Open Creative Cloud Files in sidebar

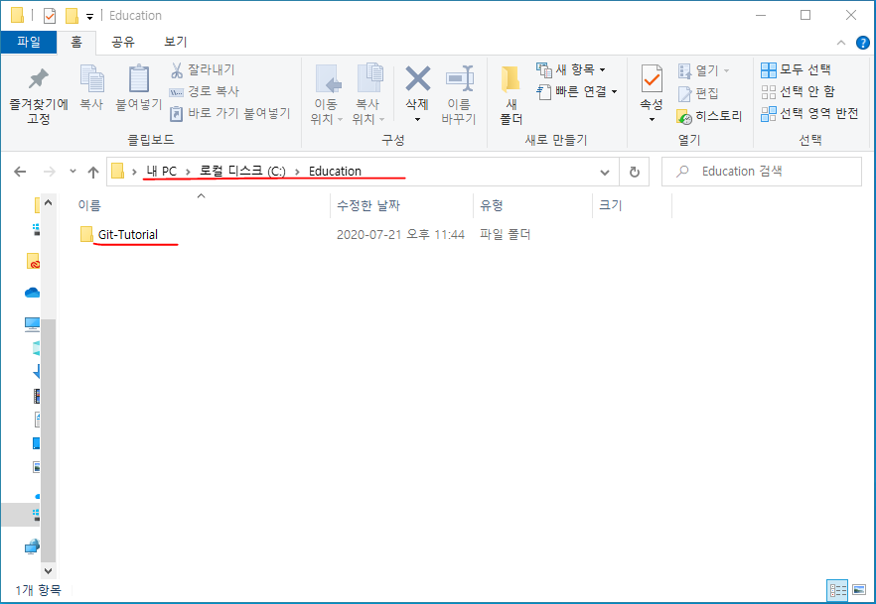click(x=34, y=261)
